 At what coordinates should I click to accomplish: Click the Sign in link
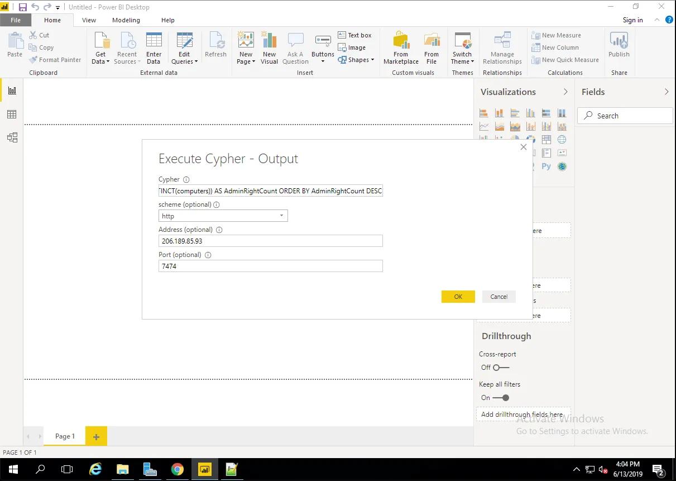632,20
